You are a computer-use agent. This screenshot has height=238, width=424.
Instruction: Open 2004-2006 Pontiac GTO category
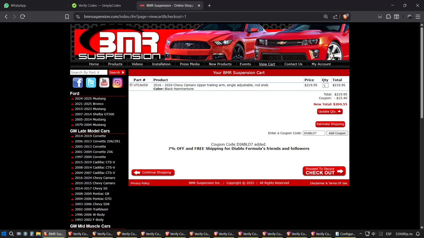click(x=93, y=199)
